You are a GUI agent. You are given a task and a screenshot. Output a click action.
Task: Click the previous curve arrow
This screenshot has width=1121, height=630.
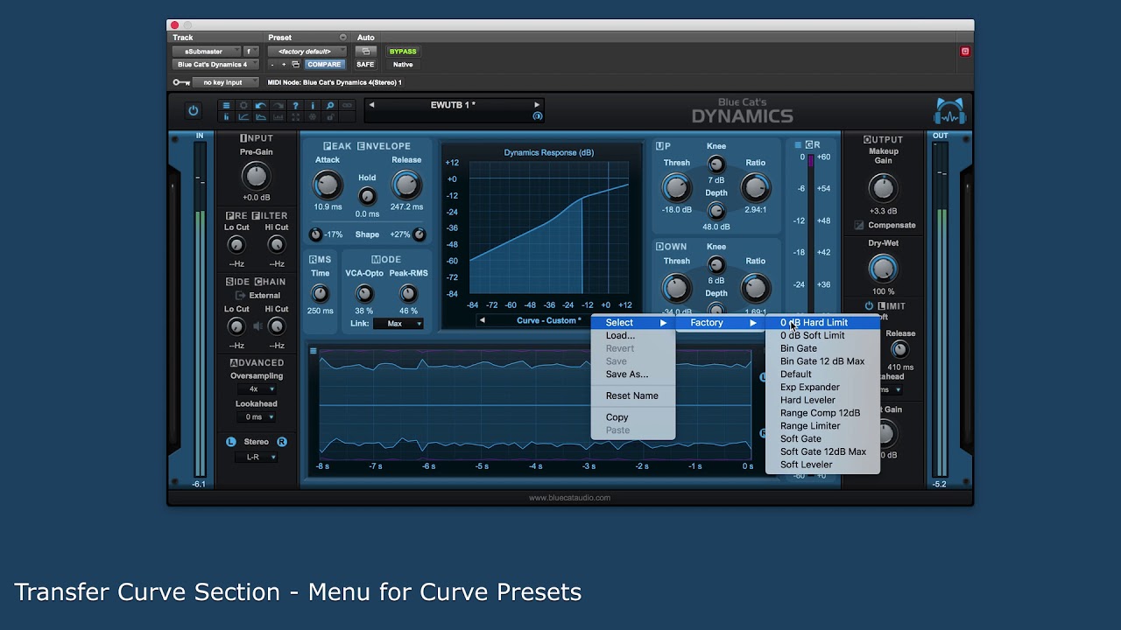point(482,320)
